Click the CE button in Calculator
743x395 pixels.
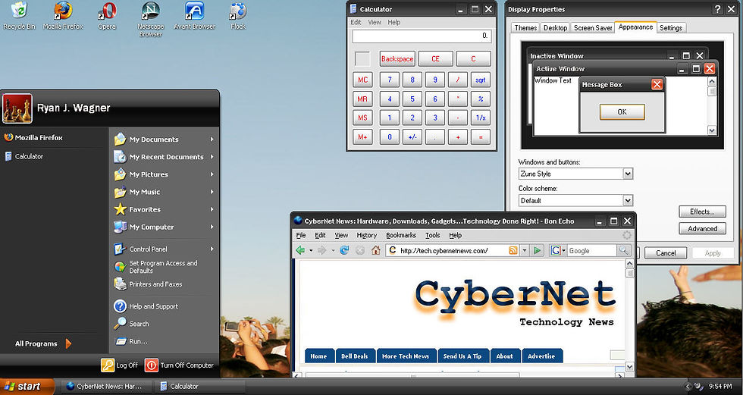coord(435,59)
